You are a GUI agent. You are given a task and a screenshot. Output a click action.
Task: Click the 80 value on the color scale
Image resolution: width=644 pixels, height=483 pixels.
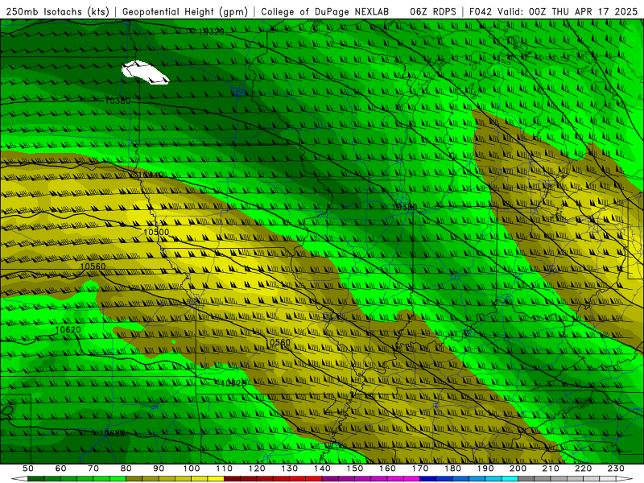[x=126, y=469]
